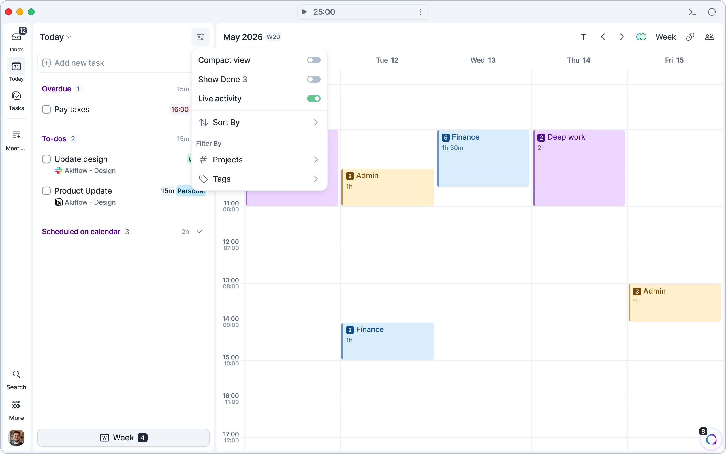Click the Personal tag on Product Update

tap(191, 191)
